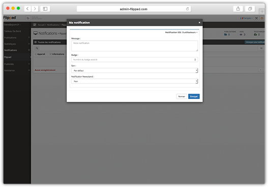Click the Flippad logo

click(x=10, y=18)
